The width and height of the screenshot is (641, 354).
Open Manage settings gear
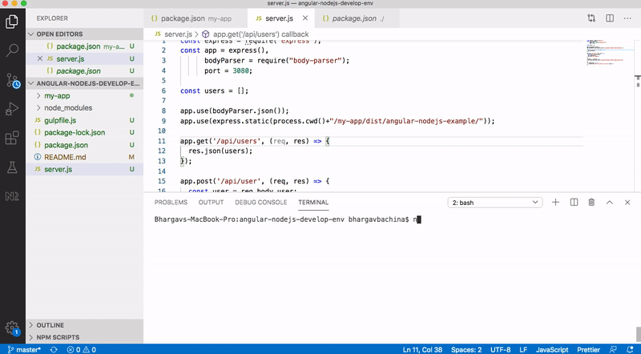tap(12, 328)
